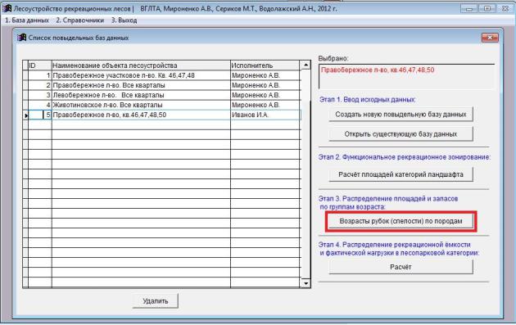
Task: Click 'Этап 2. Функциональное рекреационное зонирование' label
Action: tap(405, 157)
